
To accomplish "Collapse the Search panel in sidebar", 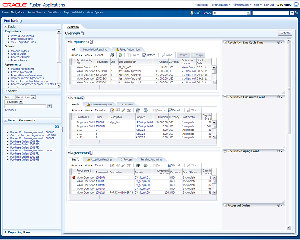I will tap(6, 91).
